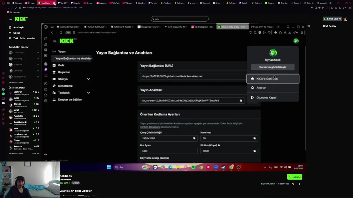Click the green Takip Et button
Image resolution: width=353 pixels, height=198 pixels.
(x=295, y=177)
